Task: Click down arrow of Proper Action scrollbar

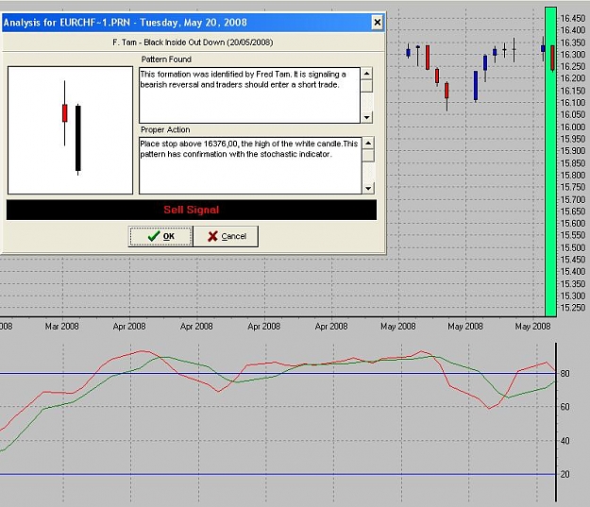Action: (x=368, y=188)
